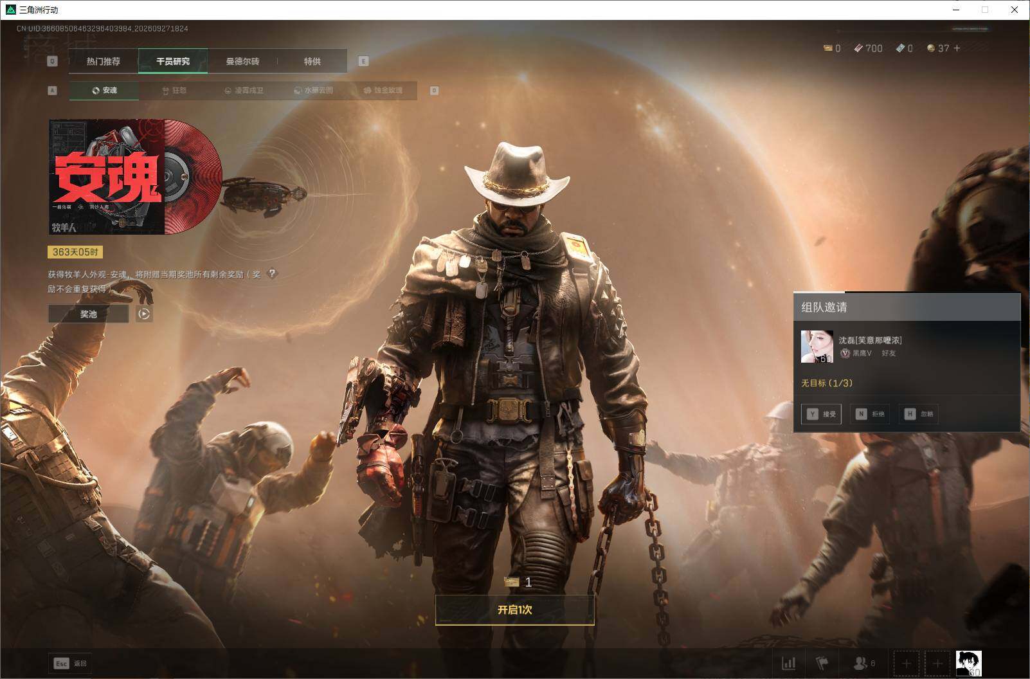Click the E next-tab key icon
The height and width of the screenshot is (679, 1030).
[363, 61]
